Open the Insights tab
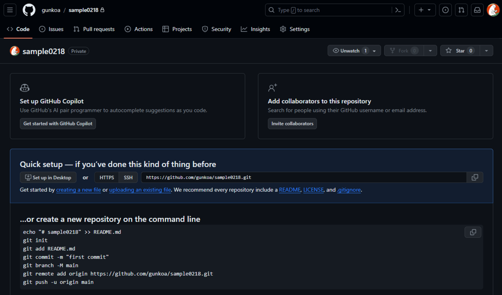Screen dimensions: 502x295 tap(255, 29)
